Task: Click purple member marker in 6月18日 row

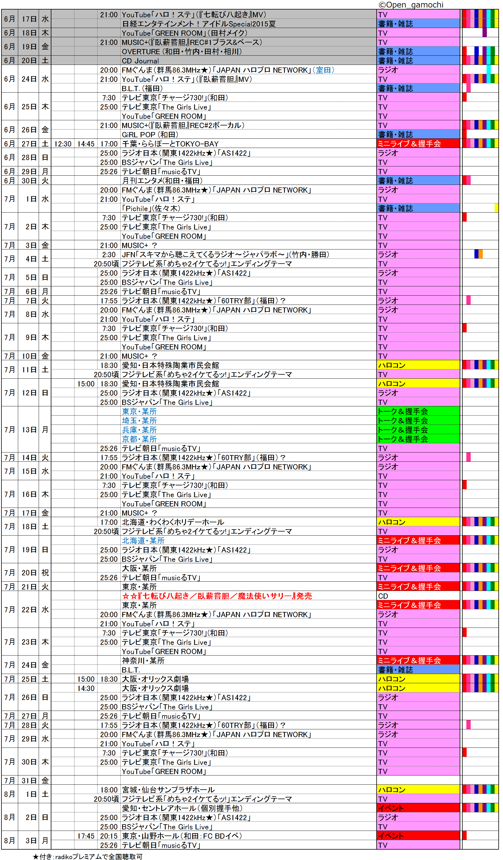Action: tap(485, 33)
